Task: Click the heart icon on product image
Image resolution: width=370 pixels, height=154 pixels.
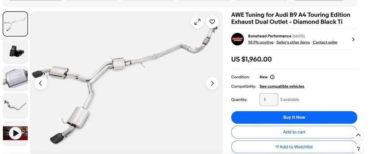Action: (x=212, y=22)
